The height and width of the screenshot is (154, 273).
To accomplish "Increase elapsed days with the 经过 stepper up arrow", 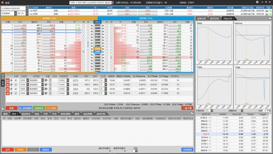I will coord(268,110).
